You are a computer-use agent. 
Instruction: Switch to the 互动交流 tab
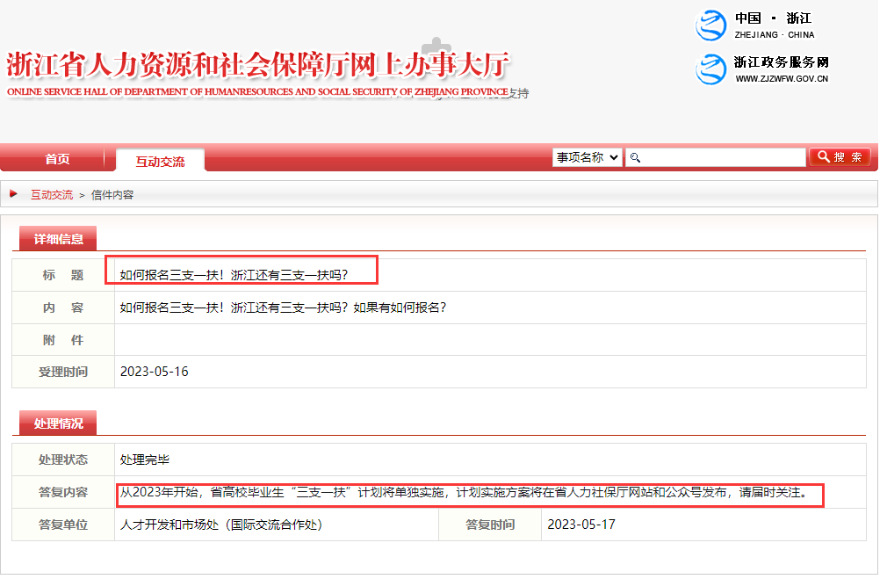tap(160, 161)
